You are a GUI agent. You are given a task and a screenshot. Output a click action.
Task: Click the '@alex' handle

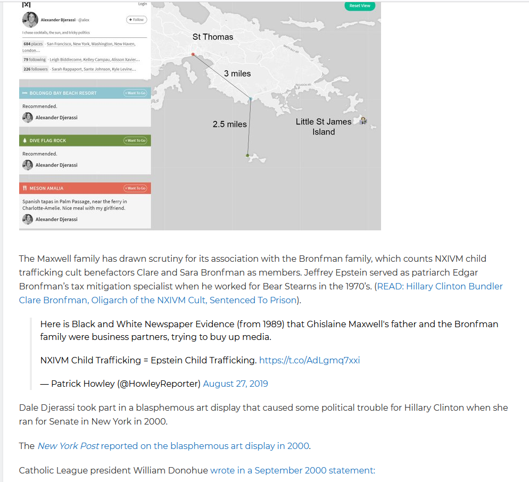click(84, 20)
